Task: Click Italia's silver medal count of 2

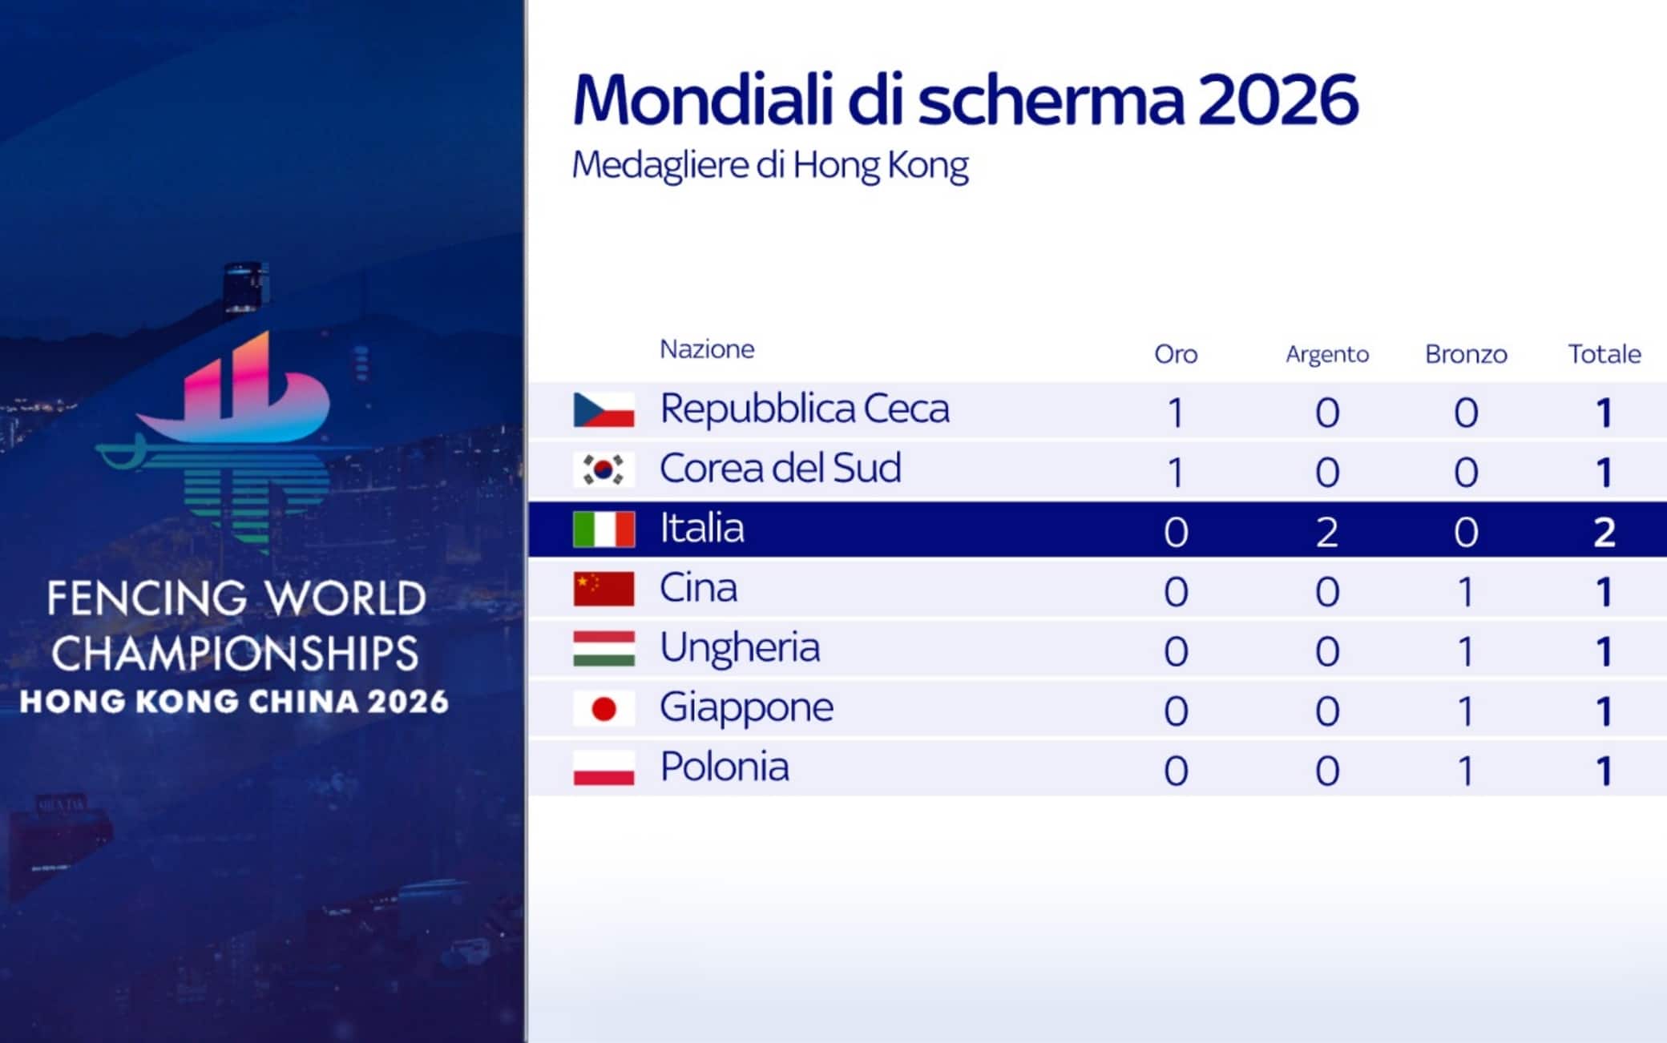Action: tap(1327, 532)
